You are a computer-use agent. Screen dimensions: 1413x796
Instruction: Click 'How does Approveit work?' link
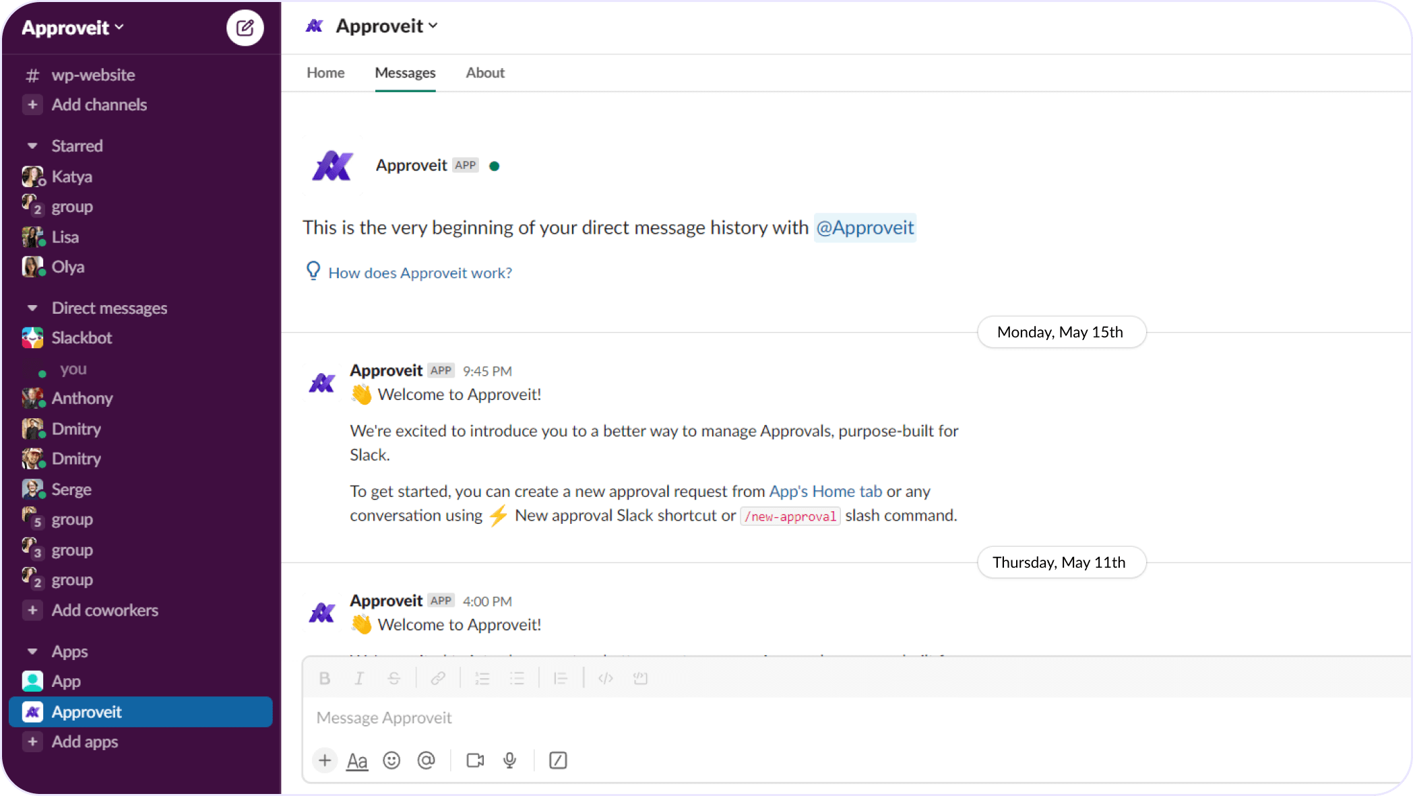click(420, 273)
